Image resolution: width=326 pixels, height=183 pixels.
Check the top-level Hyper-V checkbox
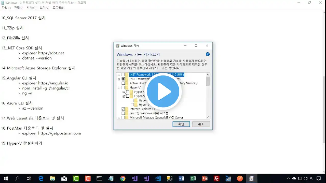coord(123,87)
